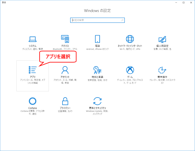Image resolution: width=195 pixels, height=151 pixels.
Task: Open the 個人用設定 paintbrush icon
Action: [162, 39]
